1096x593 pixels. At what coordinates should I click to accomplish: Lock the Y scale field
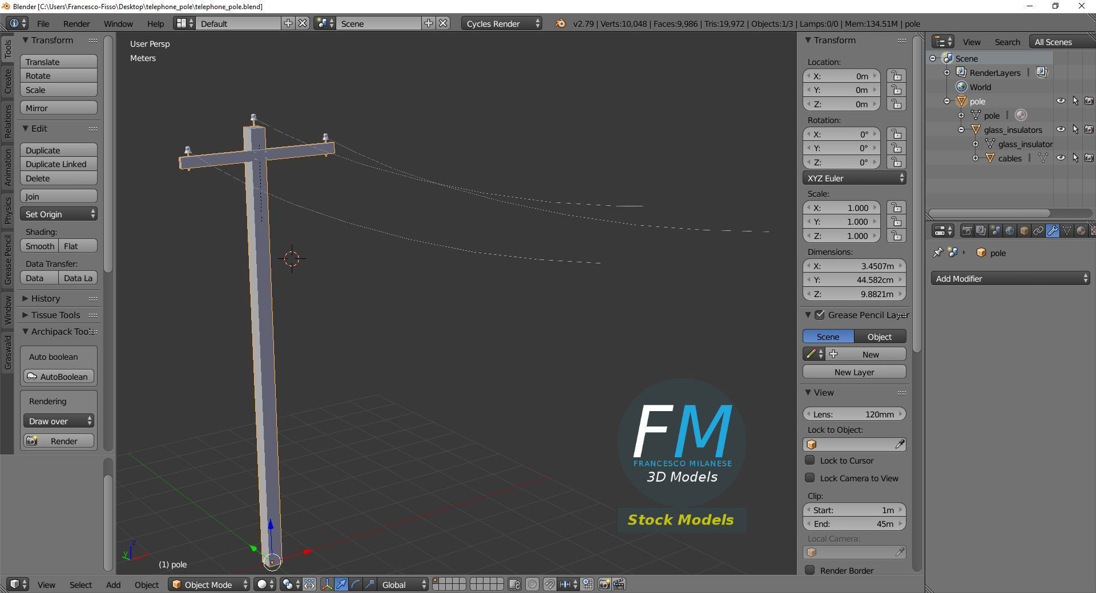(897, 222)
